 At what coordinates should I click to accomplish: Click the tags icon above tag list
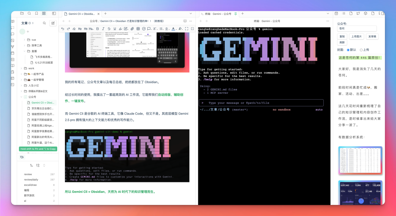pos(22,157)
